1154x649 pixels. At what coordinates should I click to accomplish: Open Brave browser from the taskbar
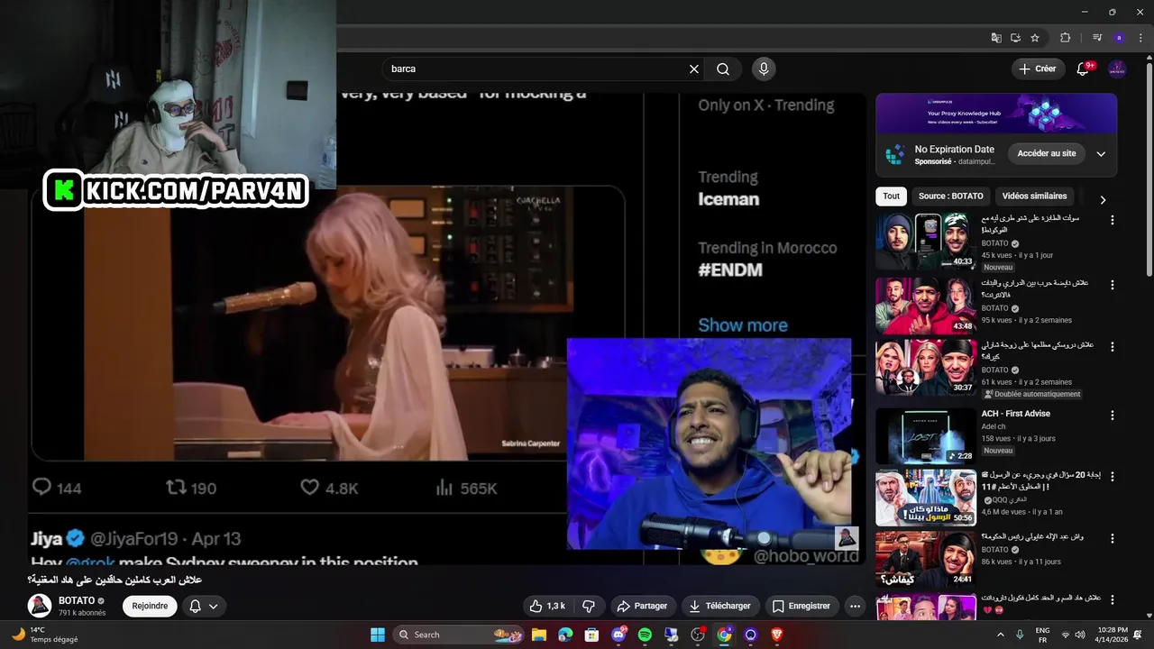tap(777, 635)
